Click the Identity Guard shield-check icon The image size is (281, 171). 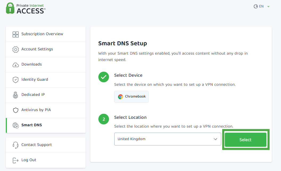(x=16, y=80)
